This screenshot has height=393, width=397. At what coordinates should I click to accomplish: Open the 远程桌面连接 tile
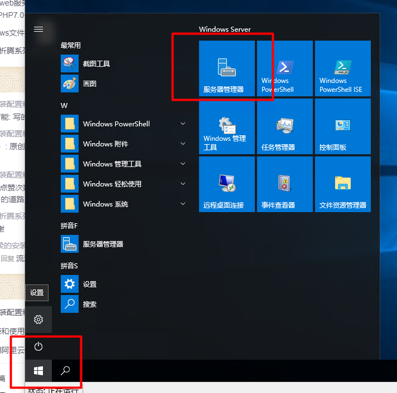pos(226,184)
